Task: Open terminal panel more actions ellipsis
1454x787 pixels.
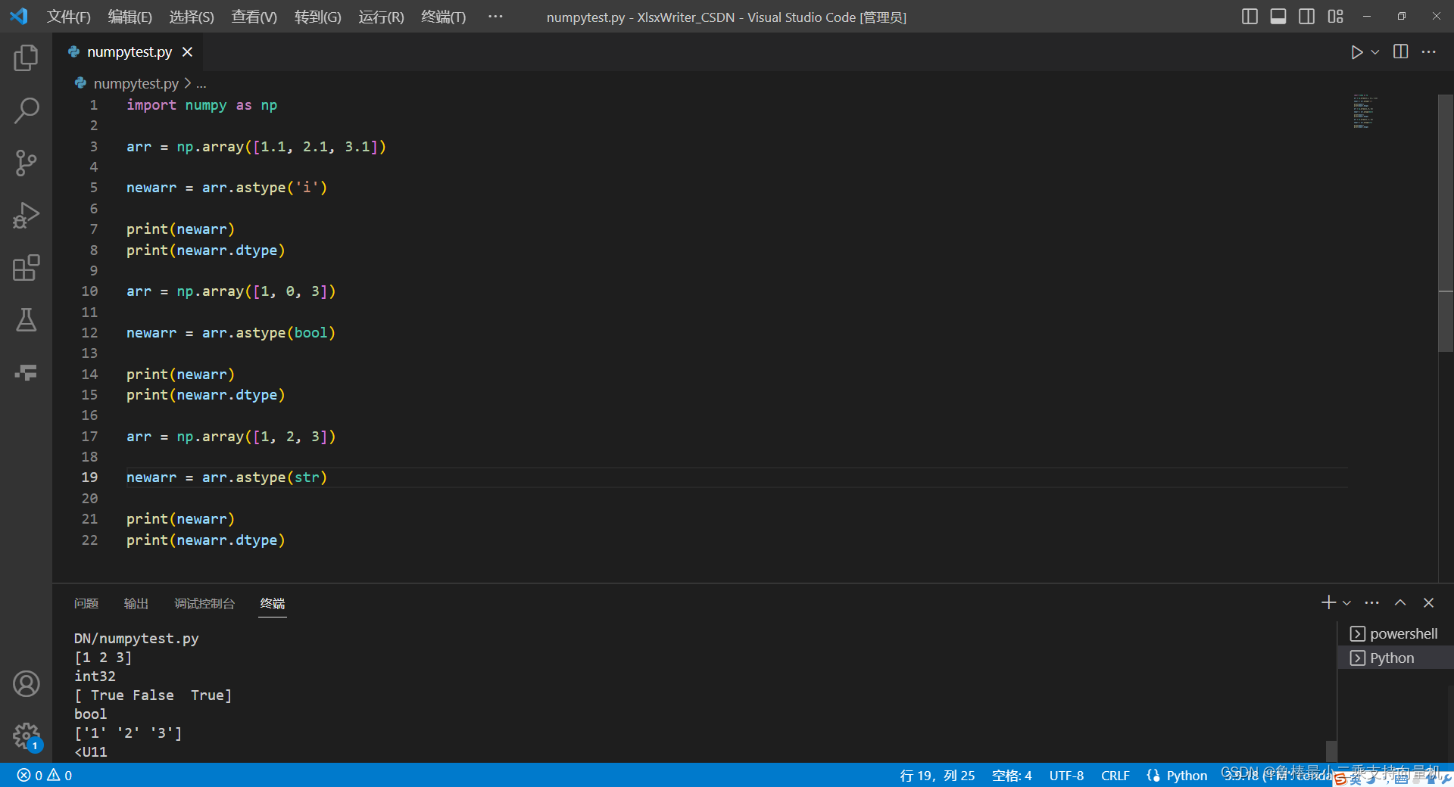Action: [1372, 603]
